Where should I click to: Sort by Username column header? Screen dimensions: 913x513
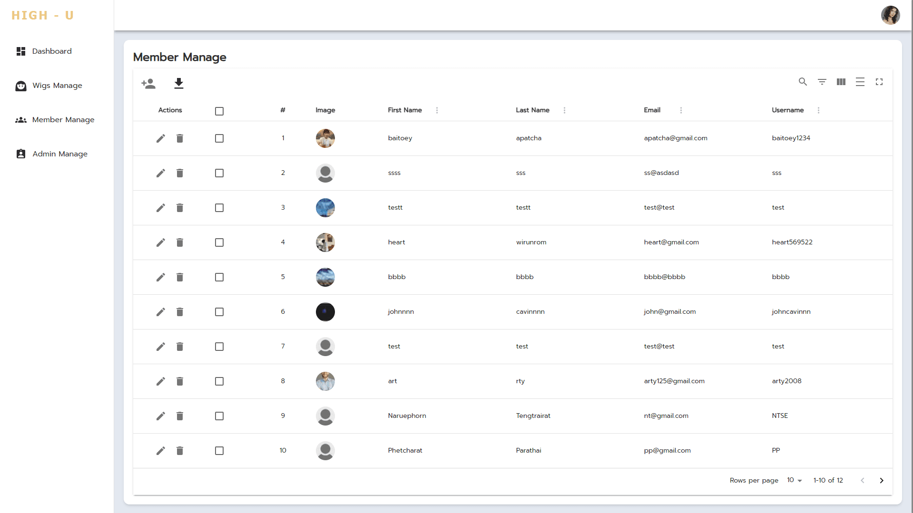[787, 110]
